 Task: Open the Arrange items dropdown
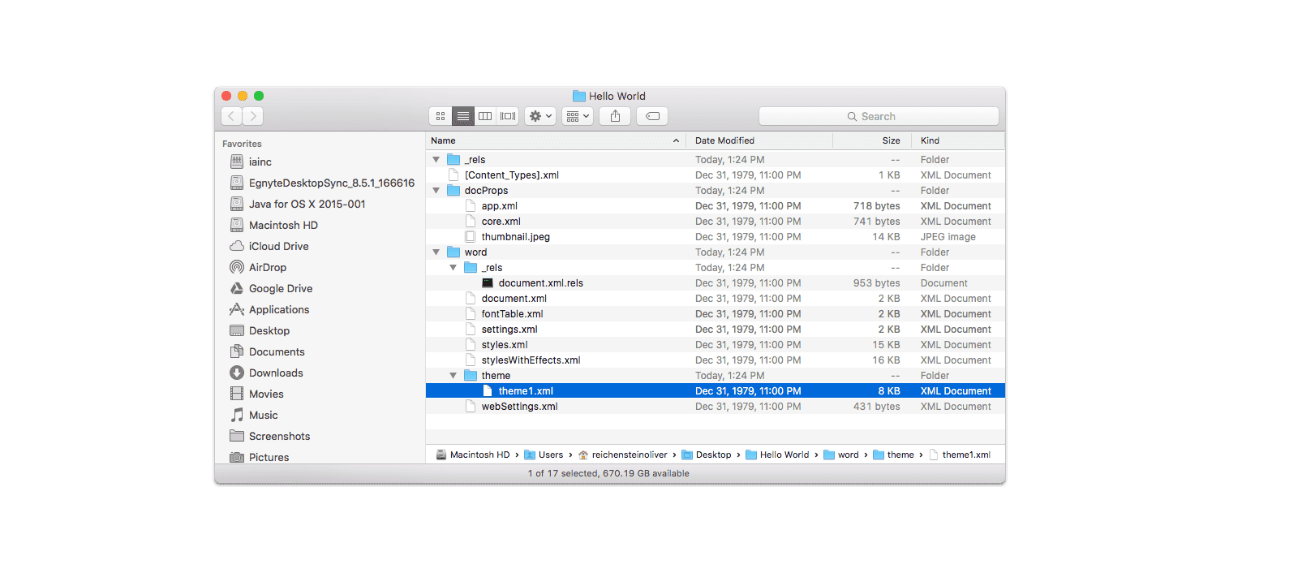(578, 116)
